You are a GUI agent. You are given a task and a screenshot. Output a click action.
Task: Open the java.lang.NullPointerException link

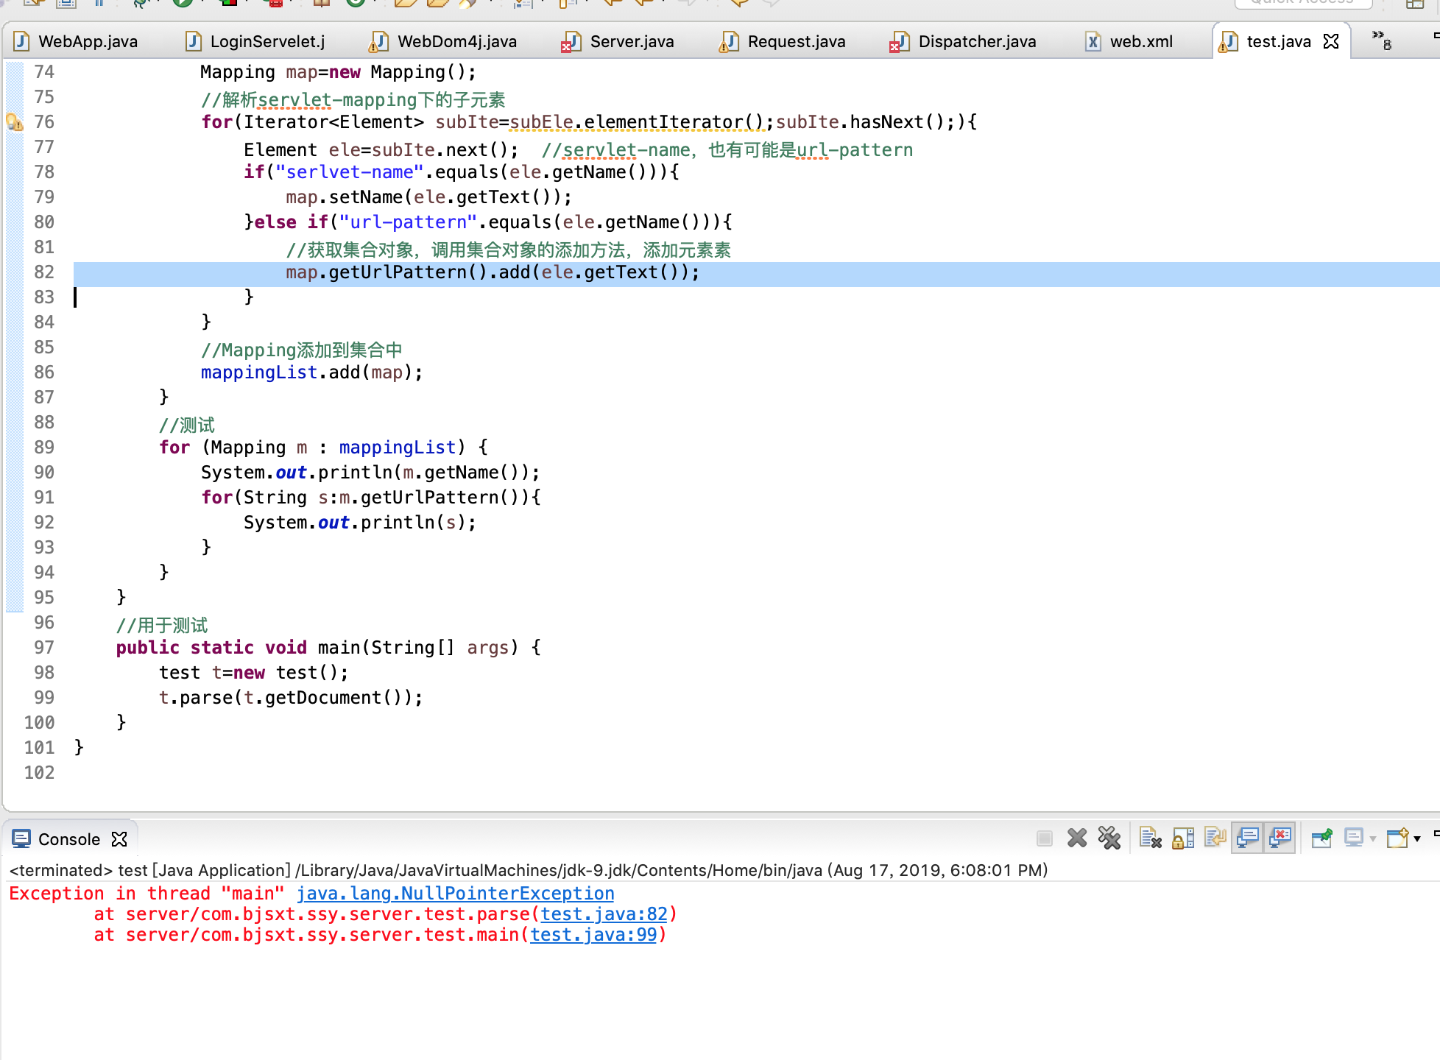pyautogui.click(x=455, y=893)
